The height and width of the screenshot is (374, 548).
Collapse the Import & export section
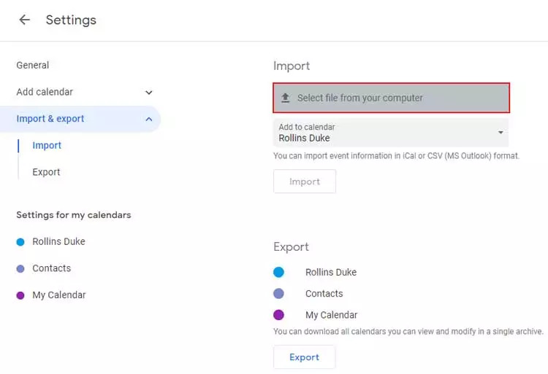click(x=149, y=120)
